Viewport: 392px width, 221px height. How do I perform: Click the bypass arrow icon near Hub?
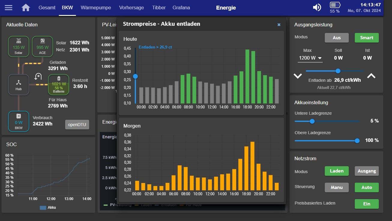coord(38,77)
